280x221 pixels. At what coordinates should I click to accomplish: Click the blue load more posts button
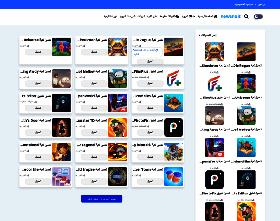point(102,199)
